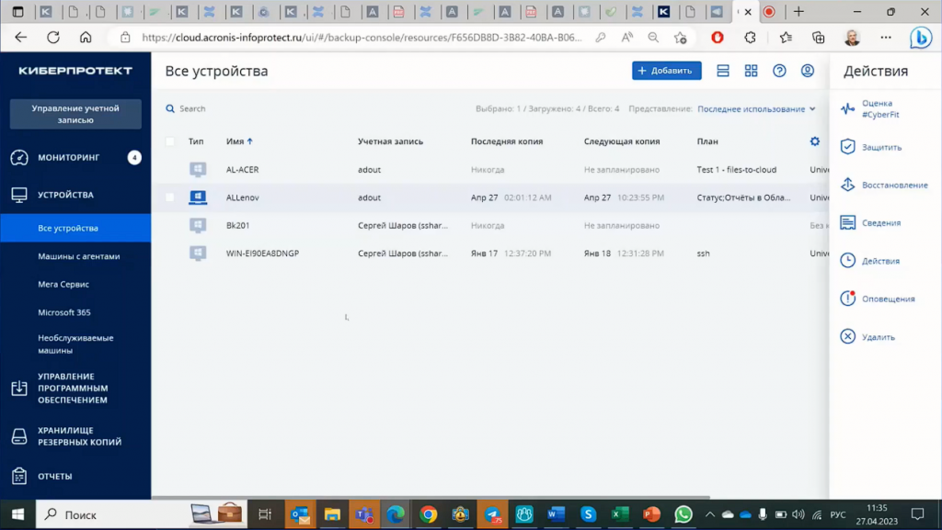Open WhatsApp from the taskbar
Viewport: 942px width, 530px height.
pos(684,514)
